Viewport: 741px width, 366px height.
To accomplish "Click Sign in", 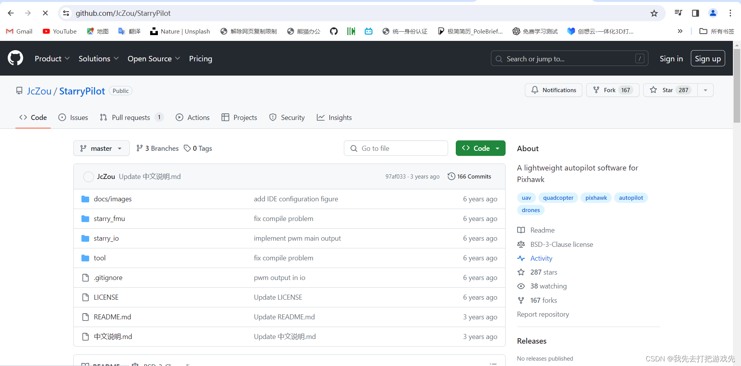I will click(x=671, y=59).
